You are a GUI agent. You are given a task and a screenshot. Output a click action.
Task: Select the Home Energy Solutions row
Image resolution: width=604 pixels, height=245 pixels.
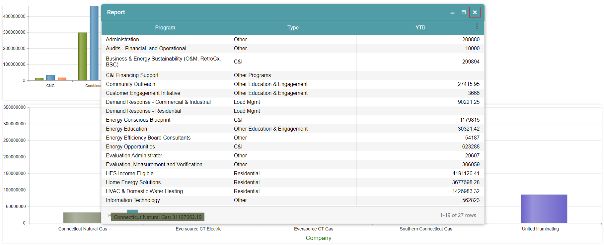click(x=133, y=183)
